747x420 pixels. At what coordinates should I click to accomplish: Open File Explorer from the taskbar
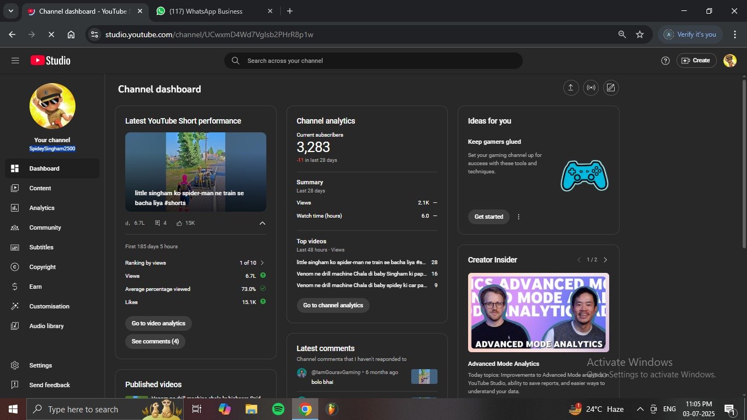click(x=251, y=409)
